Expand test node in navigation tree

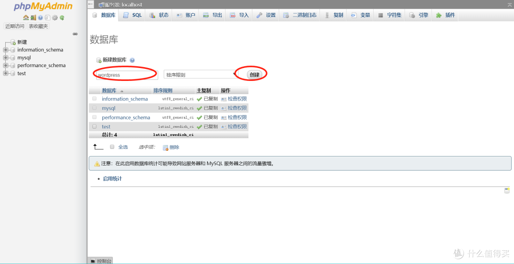(6, 73)
